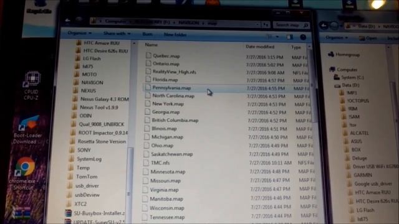Screen dimensions: 399x224
Task: Select the Missouri.map file
Action: pos(165,180)
